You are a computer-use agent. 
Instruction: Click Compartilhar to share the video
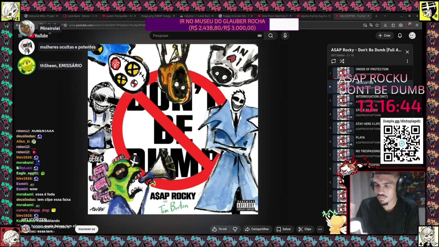tap(257, 229)
